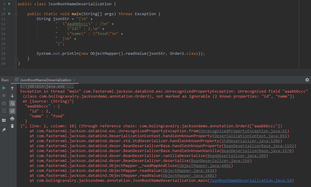
Task: Collapse main method fold marker at line 10
Action: [x=16, y=14]
